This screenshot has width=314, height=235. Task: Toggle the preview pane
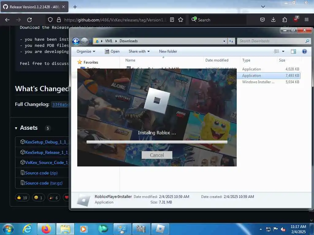pos(293,51)
